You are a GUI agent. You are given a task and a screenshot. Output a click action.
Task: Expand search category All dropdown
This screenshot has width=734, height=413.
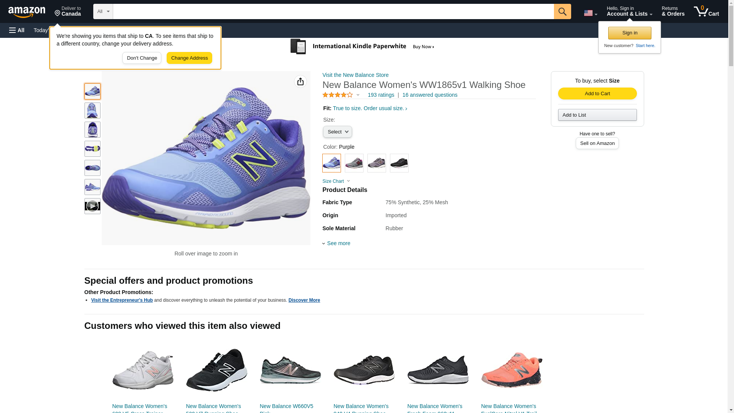pyautogui.click(x=103, y=11)
